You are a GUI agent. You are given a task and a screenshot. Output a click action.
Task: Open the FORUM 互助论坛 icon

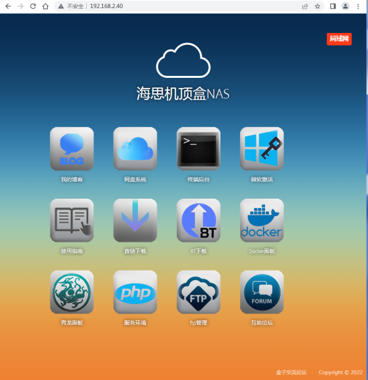[262, 292]
